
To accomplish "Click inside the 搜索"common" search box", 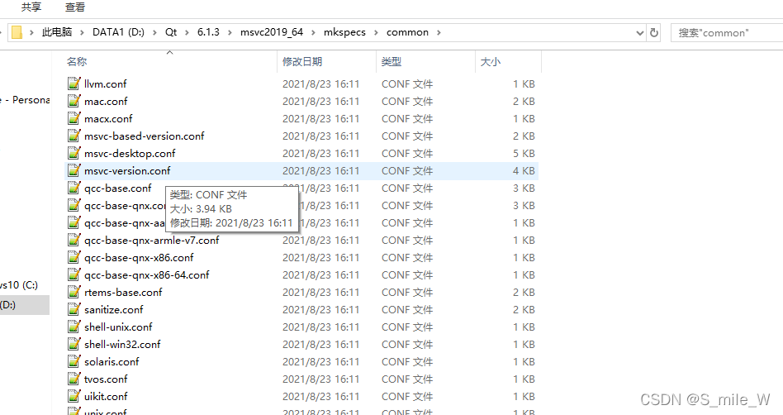I will coord(727,33).
